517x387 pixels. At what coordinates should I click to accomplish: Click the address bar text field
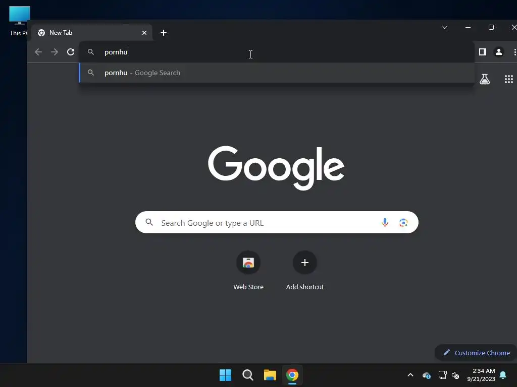coord(276,52)
